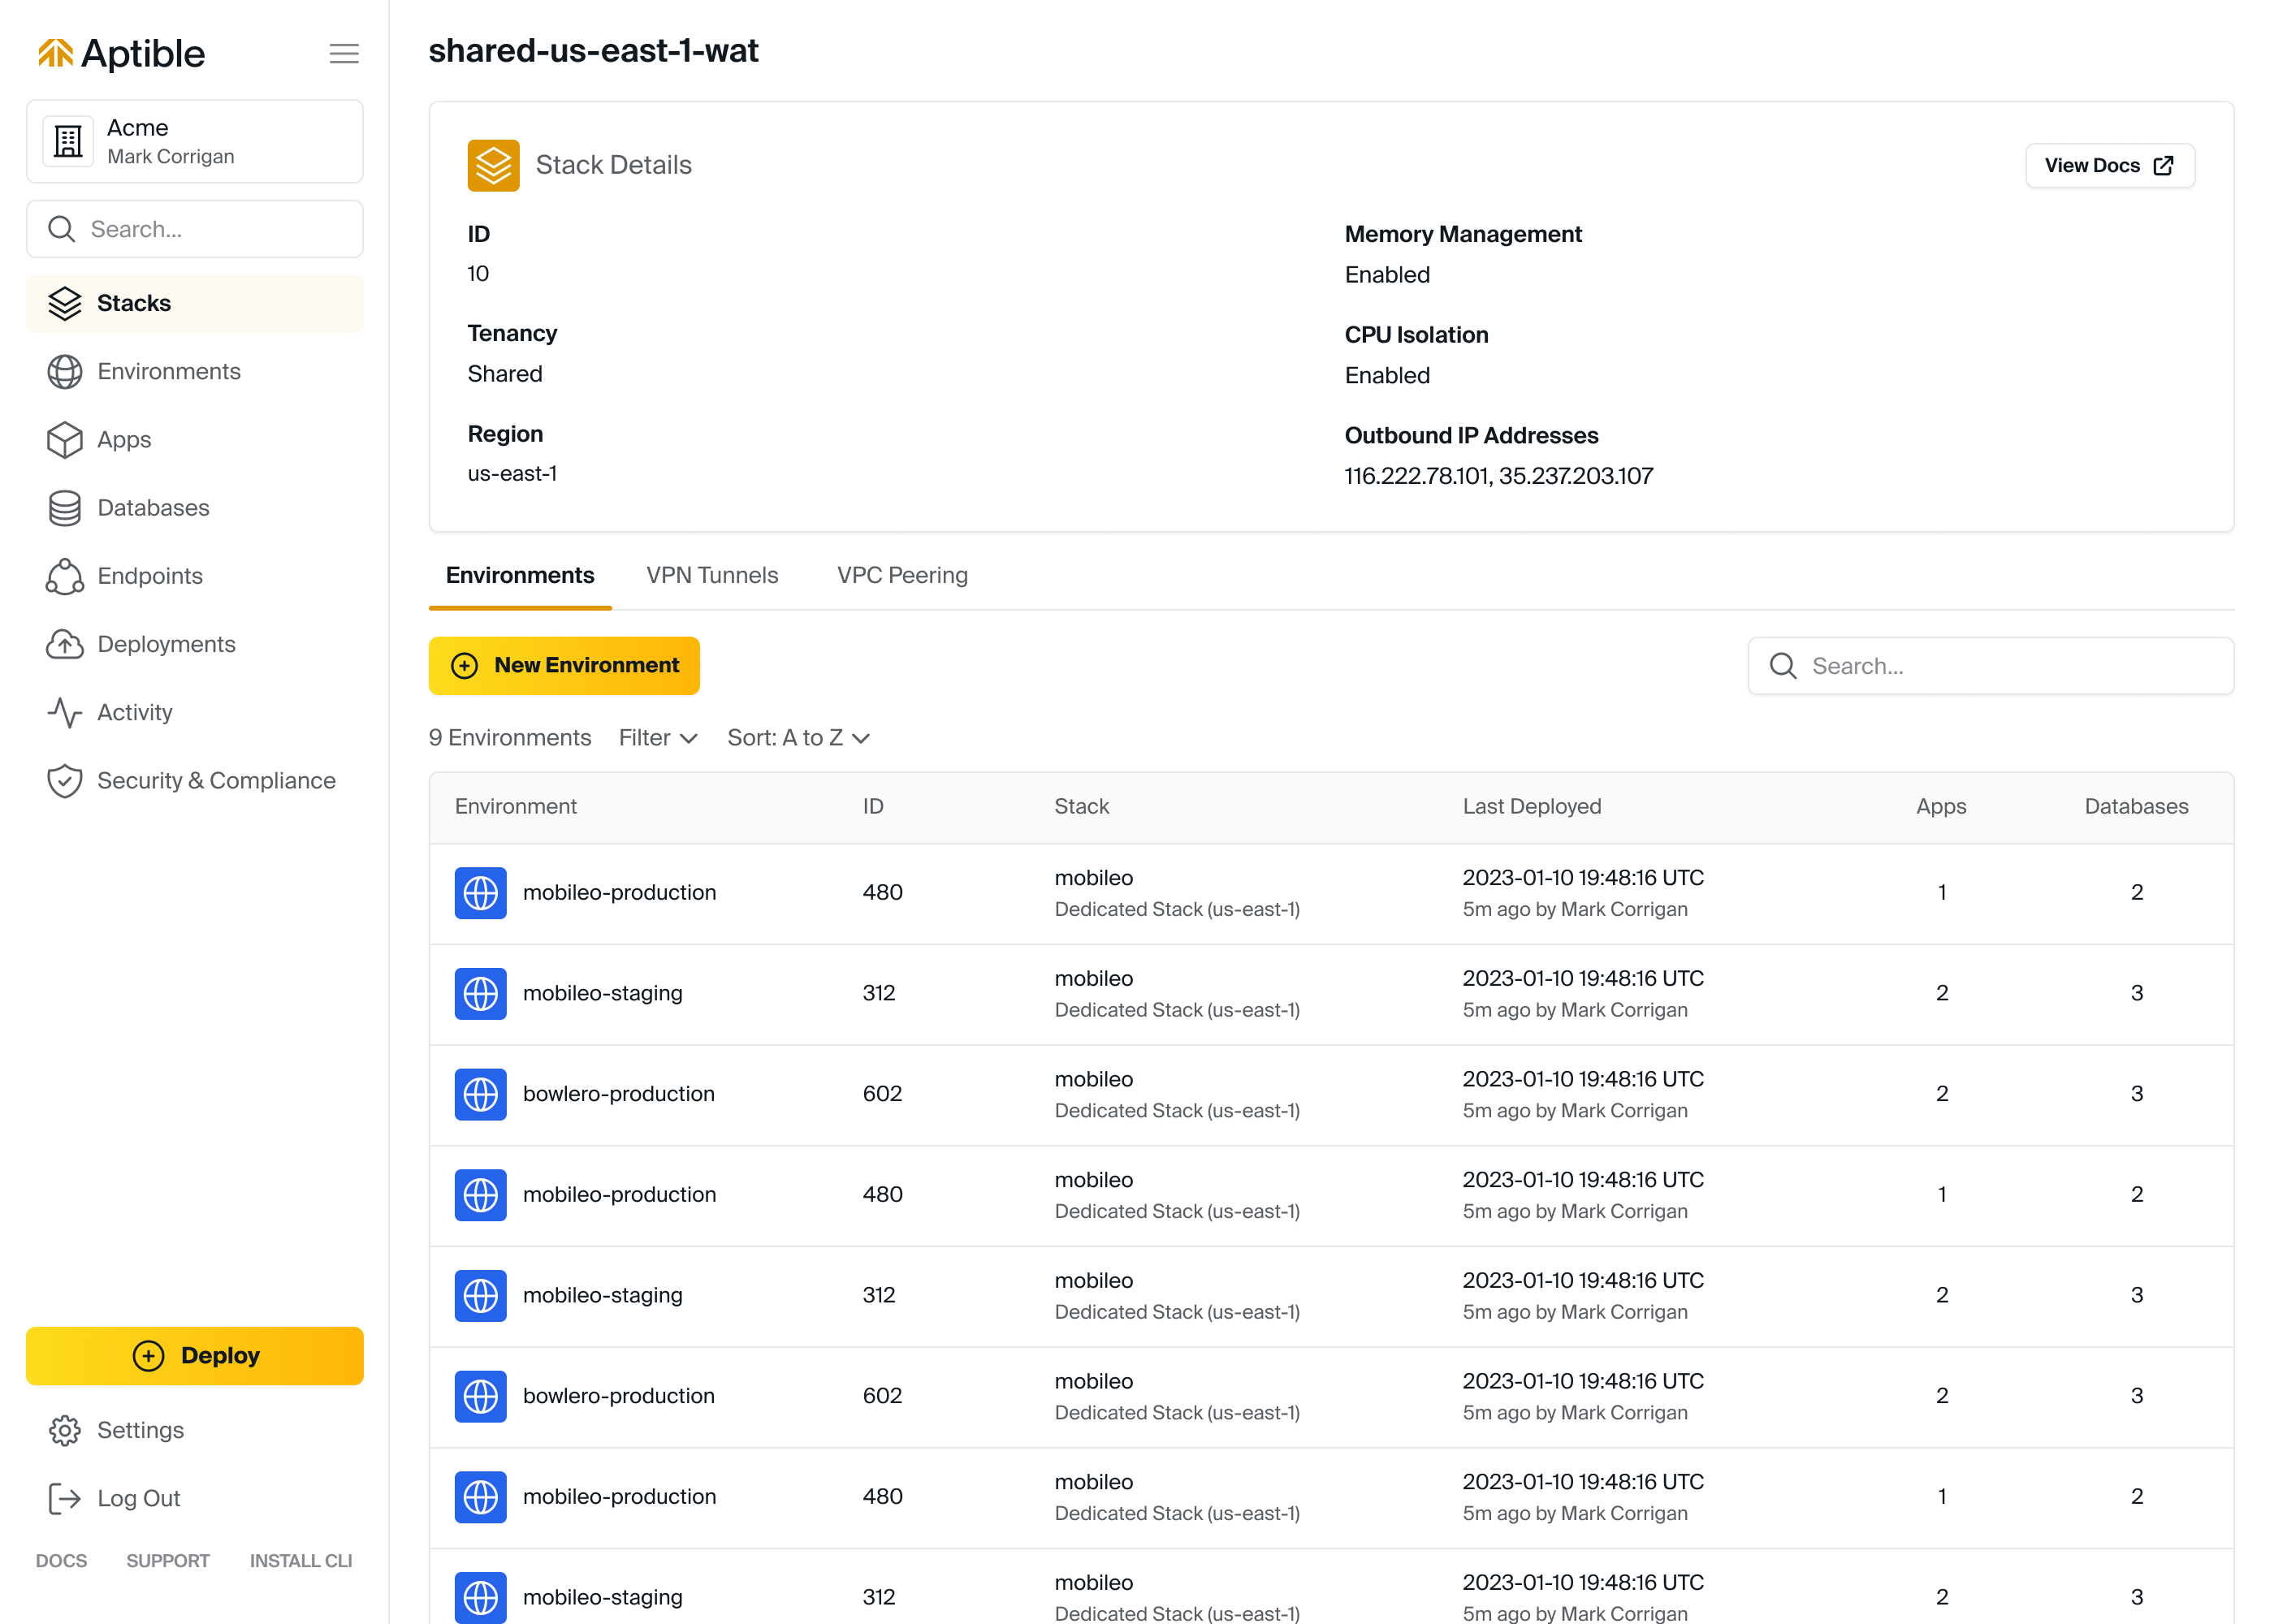Click the magnifier icon in environments search
2274x1624 pixels.
tap(1783, 666)
